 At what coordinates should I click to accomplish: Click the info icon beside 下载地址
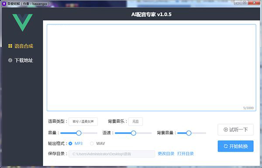tap(10, 60)
